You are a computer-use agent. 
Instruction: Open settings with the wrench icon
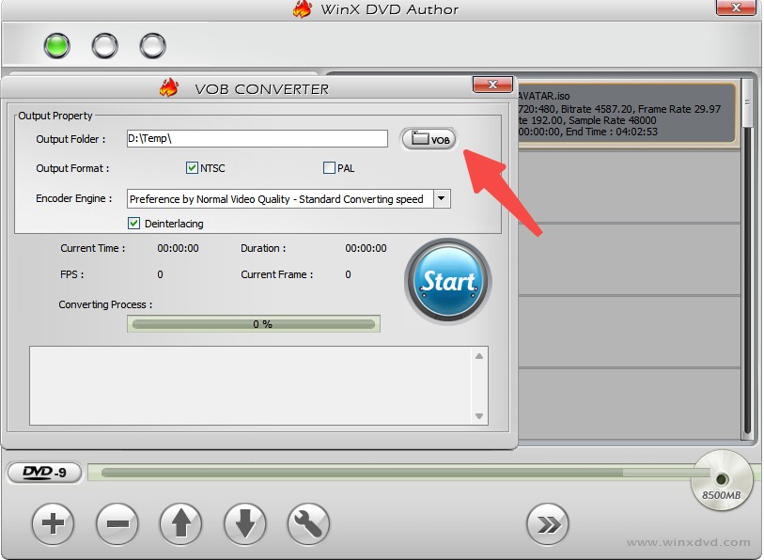tap(308, 524)
